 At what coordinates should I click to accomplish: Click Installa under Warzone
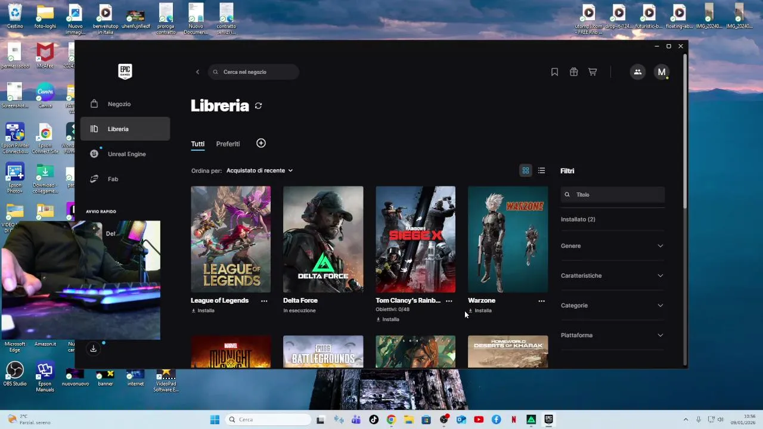coord(480,310)
